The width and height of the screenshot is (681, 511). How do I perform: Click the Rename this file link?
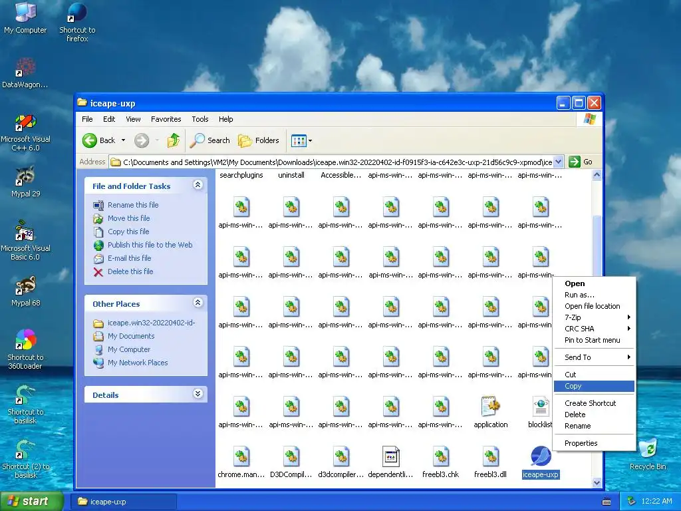click(133, 205)
